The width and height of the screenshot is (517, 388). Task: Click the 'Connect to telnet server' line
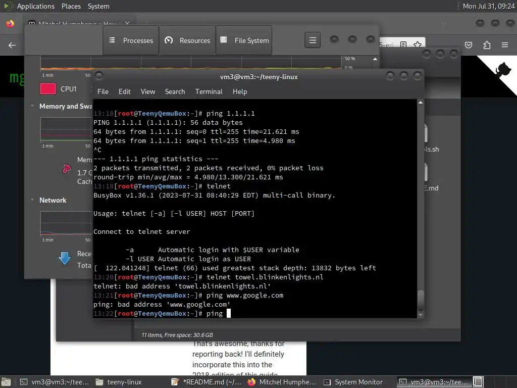pyautogui.click(x=142, y=231)
